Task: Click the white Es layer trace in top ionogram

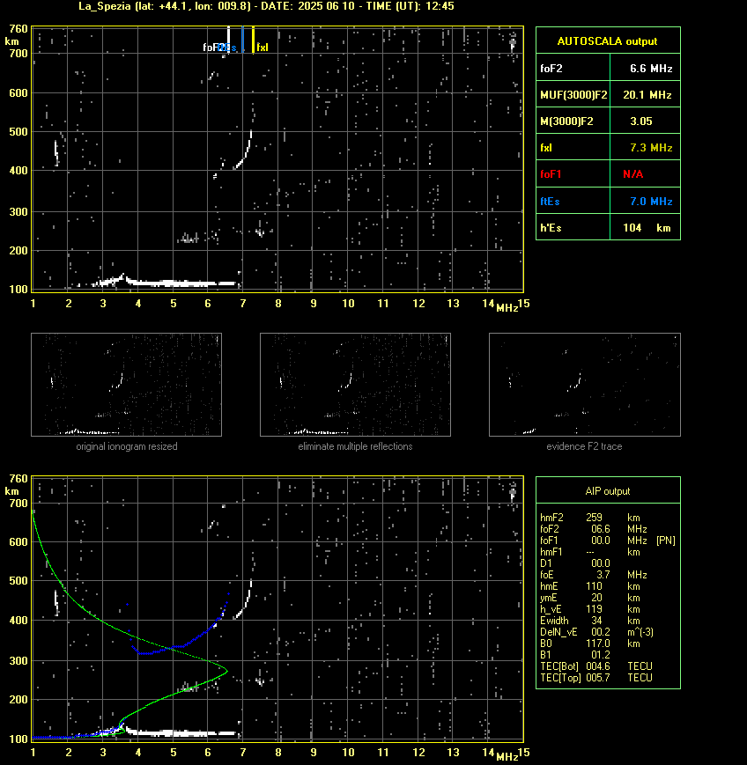Action: 166,283
